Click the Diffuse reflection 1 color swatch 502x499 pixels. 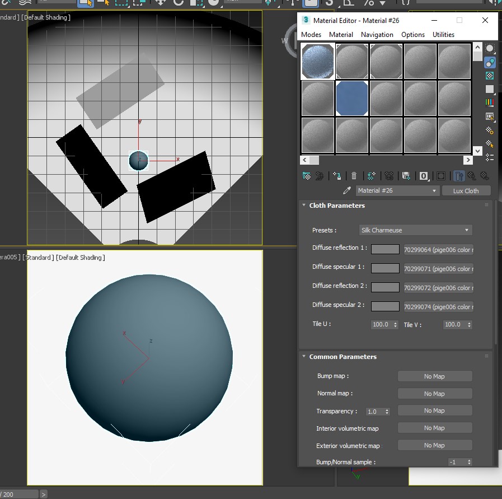385,250
